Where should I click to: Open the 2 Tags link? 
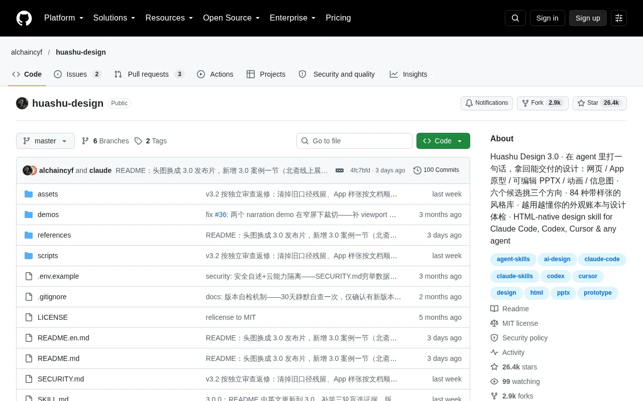[x=150, y=141]
